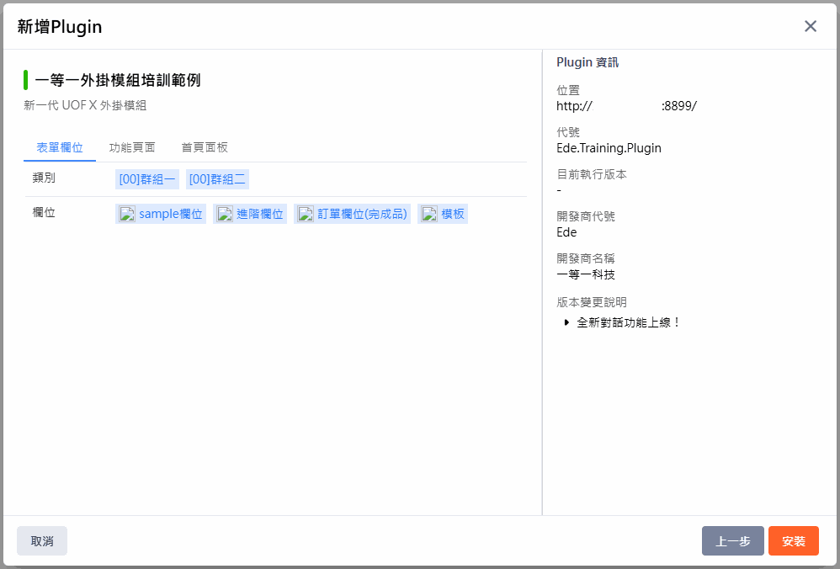Select the 首頁面板 tab
840x569 pixels.
205,147
